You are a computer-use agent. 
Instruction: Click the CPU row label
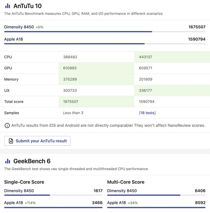pyautogui.click(x=8, y=57)
